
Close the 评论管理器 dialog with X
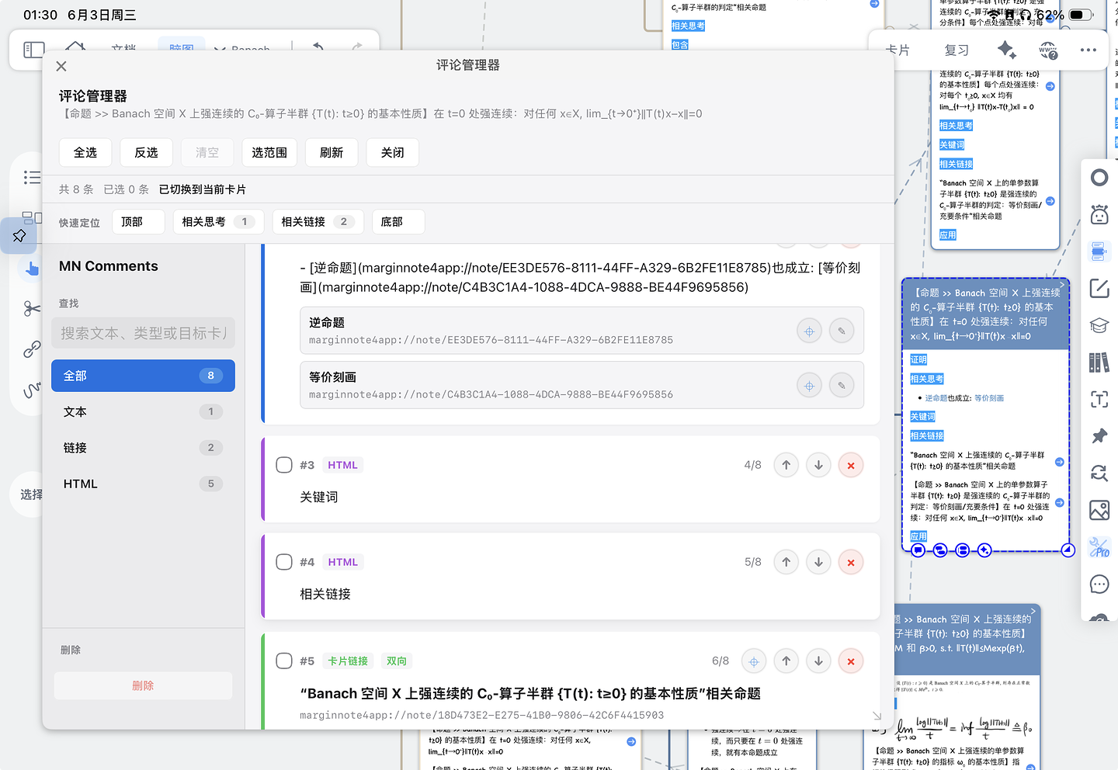[61, 67]
